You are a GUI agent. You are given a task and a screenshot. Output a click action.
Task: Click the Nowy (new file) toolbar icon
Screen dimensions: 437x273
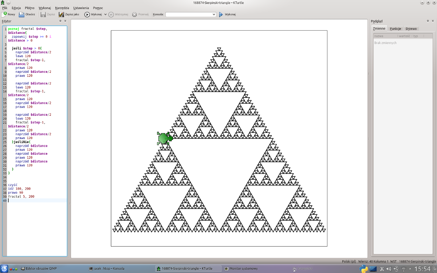coord(5,15)
